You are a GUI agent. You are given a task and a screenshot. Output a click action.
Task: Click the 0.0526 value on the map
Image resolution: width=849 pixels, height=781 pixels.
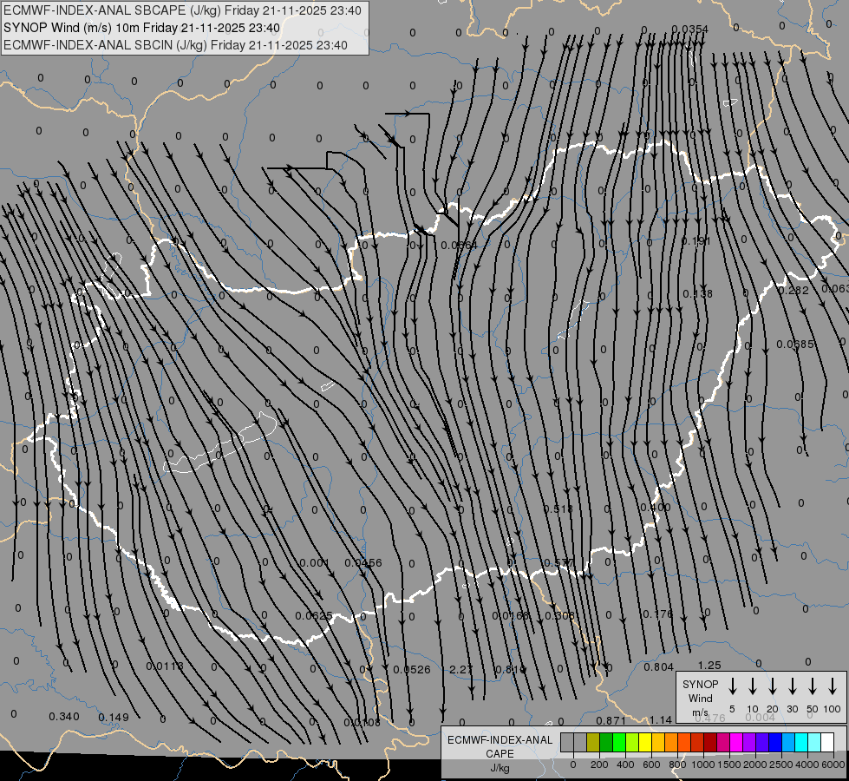(x=412, y=669)
